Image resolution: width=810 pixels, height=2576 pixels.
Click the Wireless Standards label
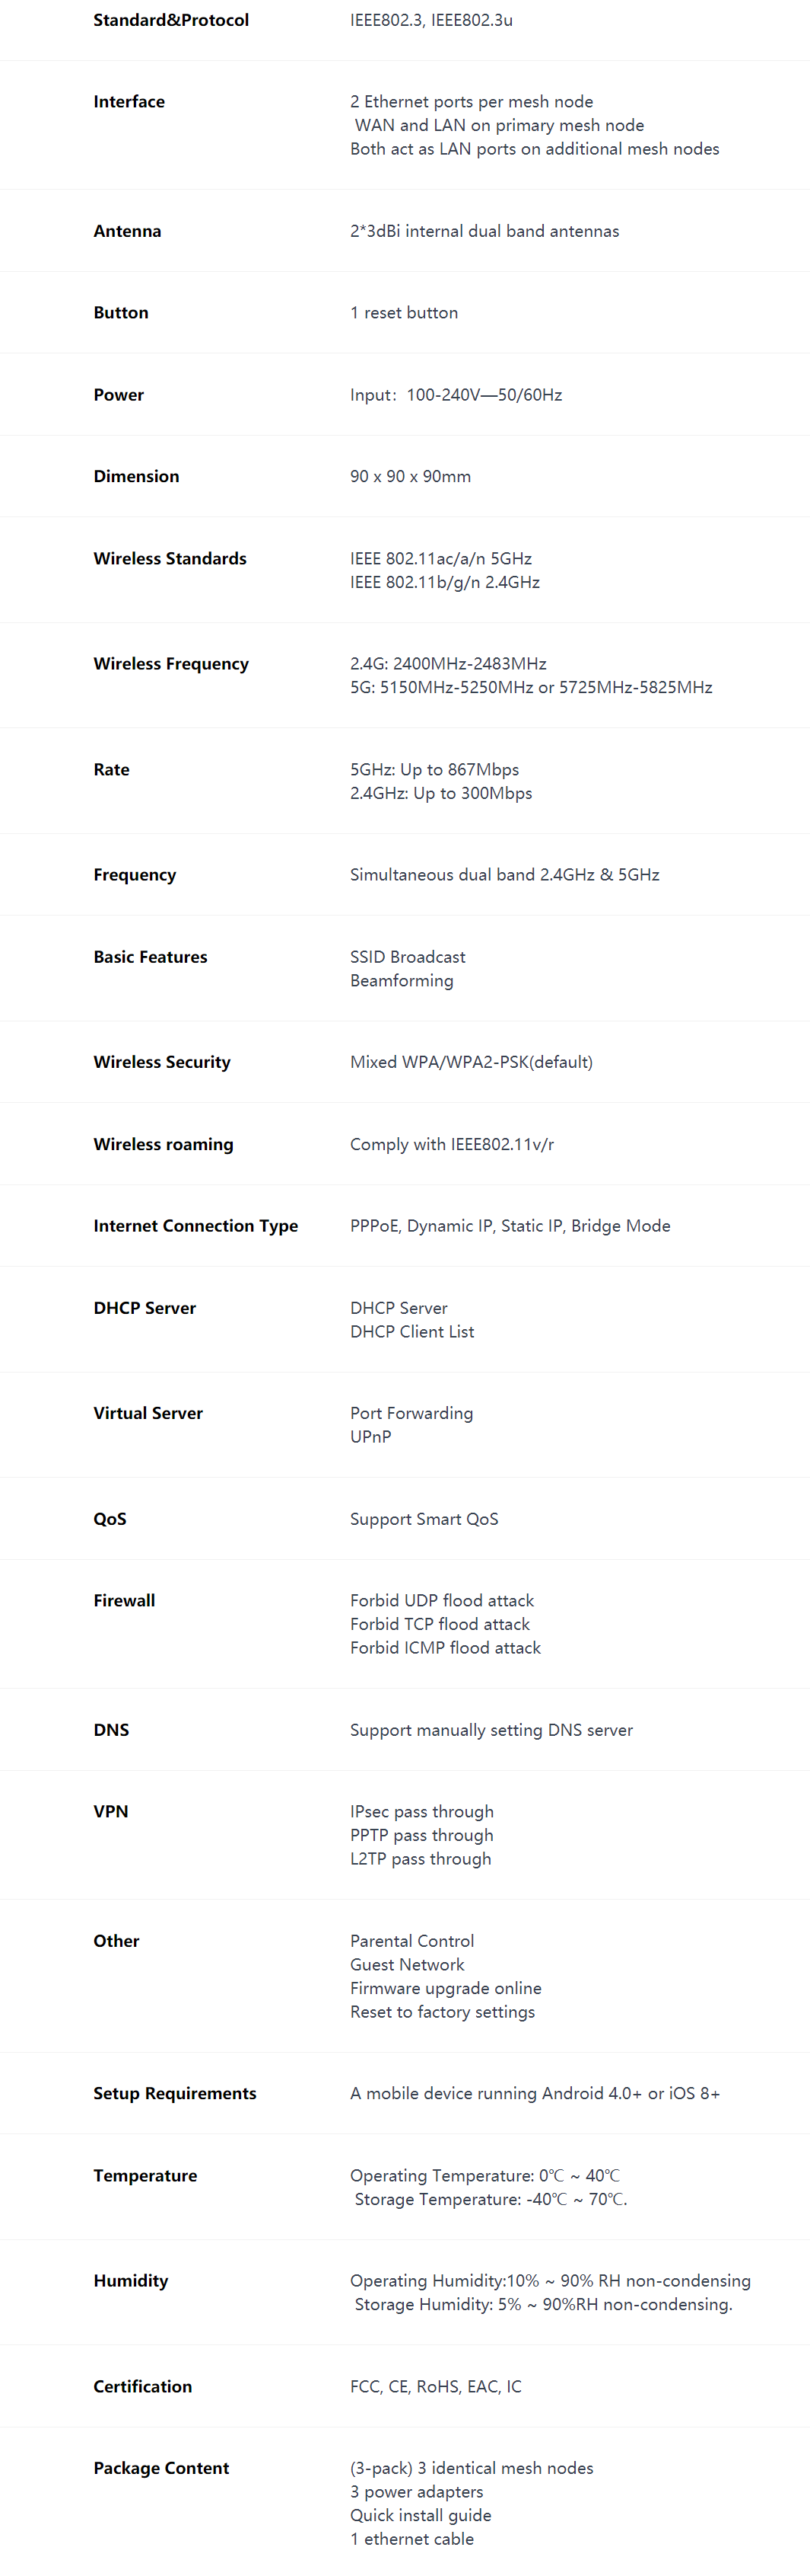170,559
